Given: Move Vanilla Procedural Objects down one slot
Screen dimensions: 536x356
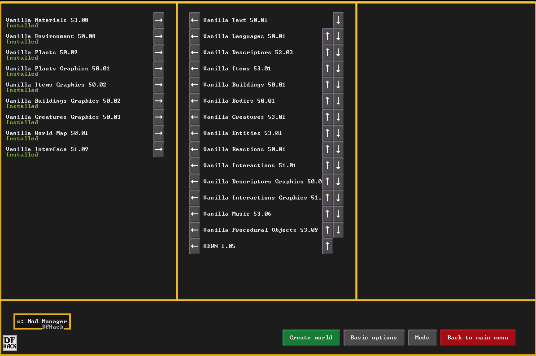Looking at the screenshot, I should coord(338,230).
